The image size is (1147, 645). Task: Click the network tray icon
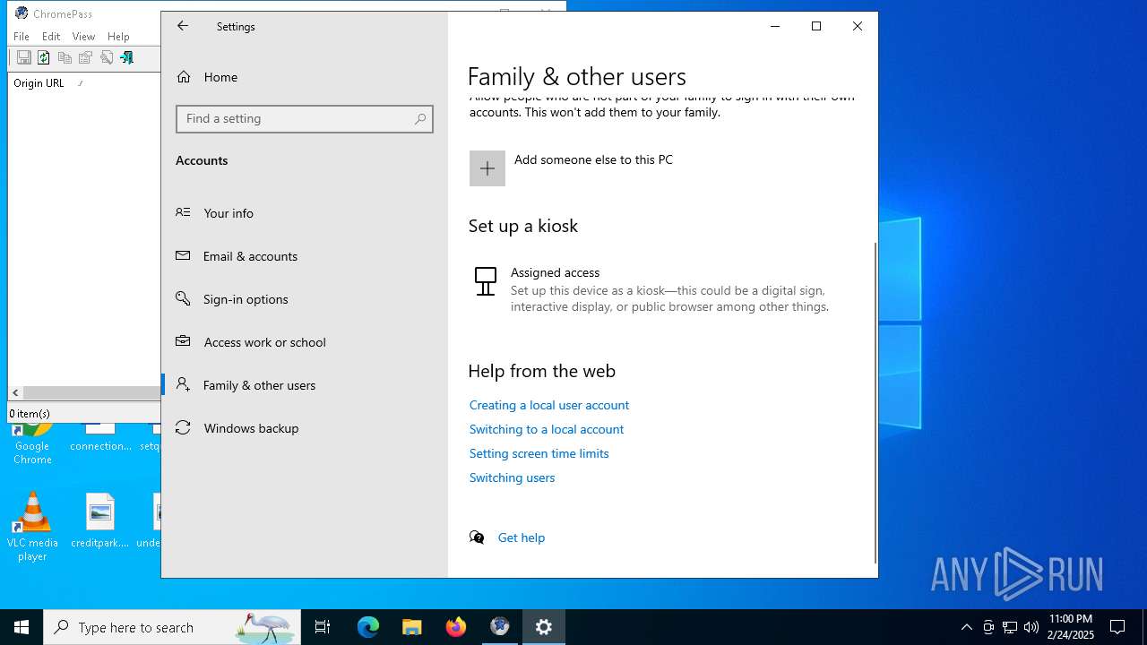pyautogui.click(x=1010, y=627)
